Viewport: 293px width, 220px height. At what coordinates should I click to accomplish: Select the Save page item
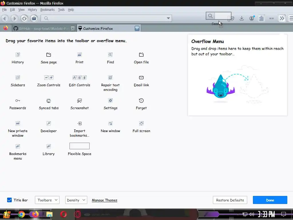point(49,58)
